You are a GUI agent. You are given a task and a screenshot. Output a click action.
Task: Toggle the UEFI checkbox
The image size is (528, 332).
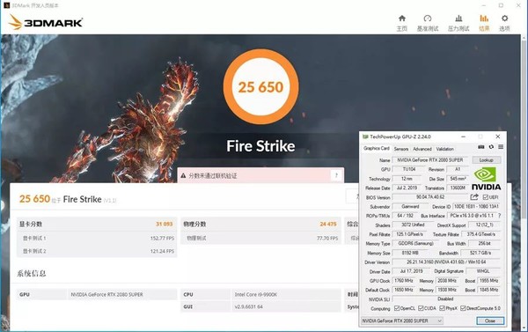coord(485,197)
